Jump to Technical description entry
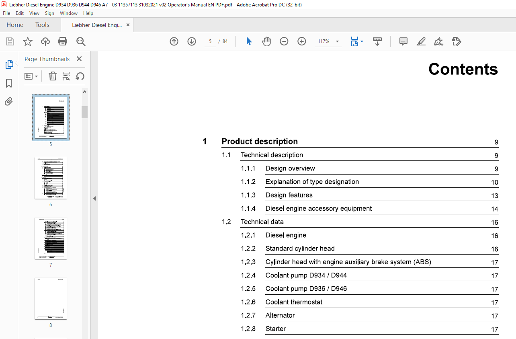The image size is (516, 339). tap(272, 155)
